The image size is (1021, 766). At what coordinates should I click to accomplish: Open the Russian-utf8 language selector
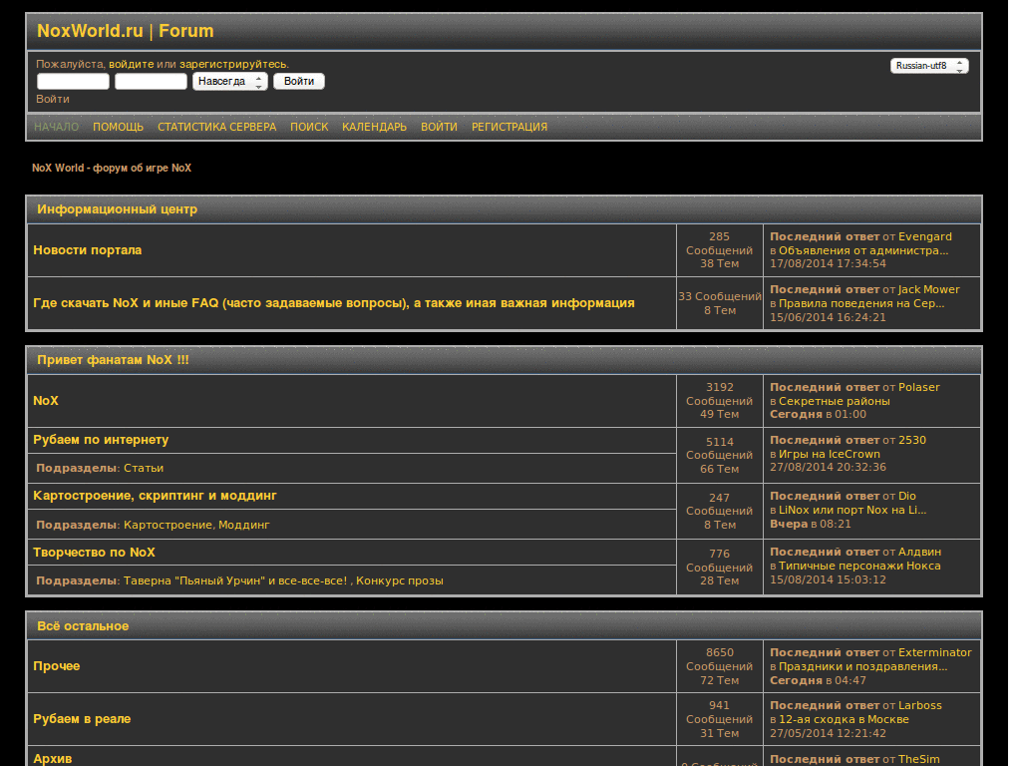929,66
